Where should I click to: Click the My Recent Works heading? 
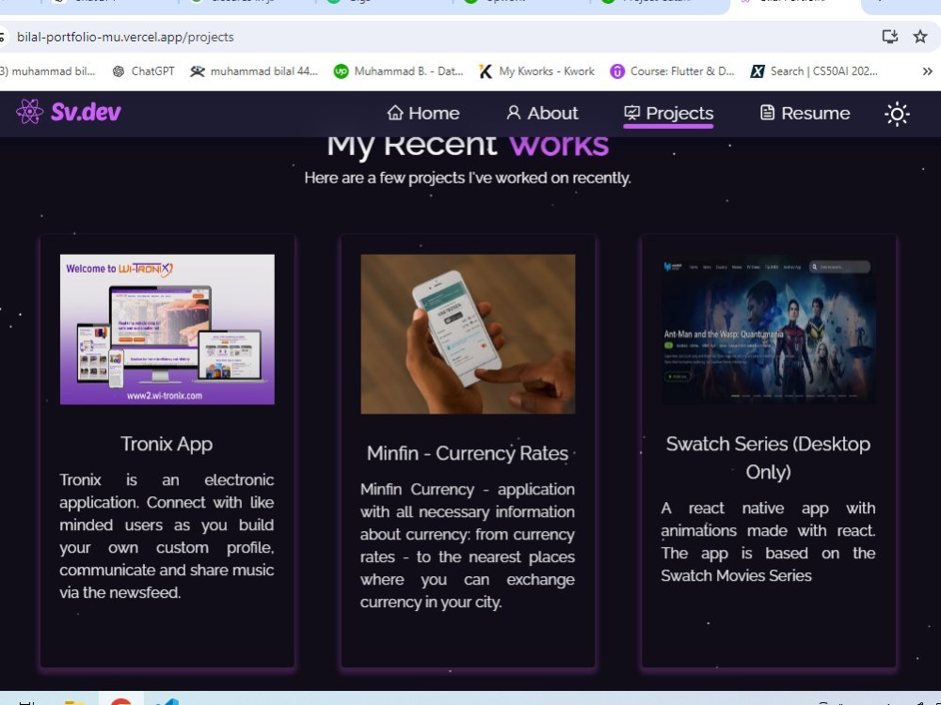click(468, 146)
